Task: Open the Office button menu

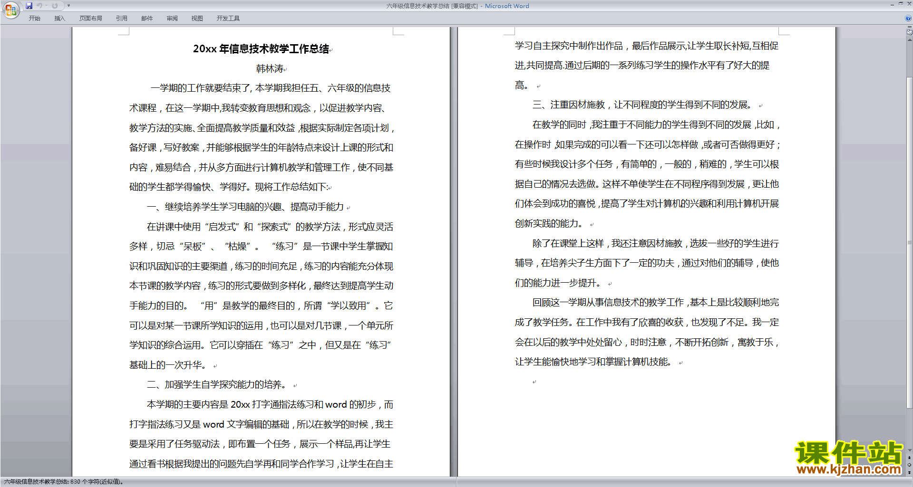Action: click(x=10, y=10)
